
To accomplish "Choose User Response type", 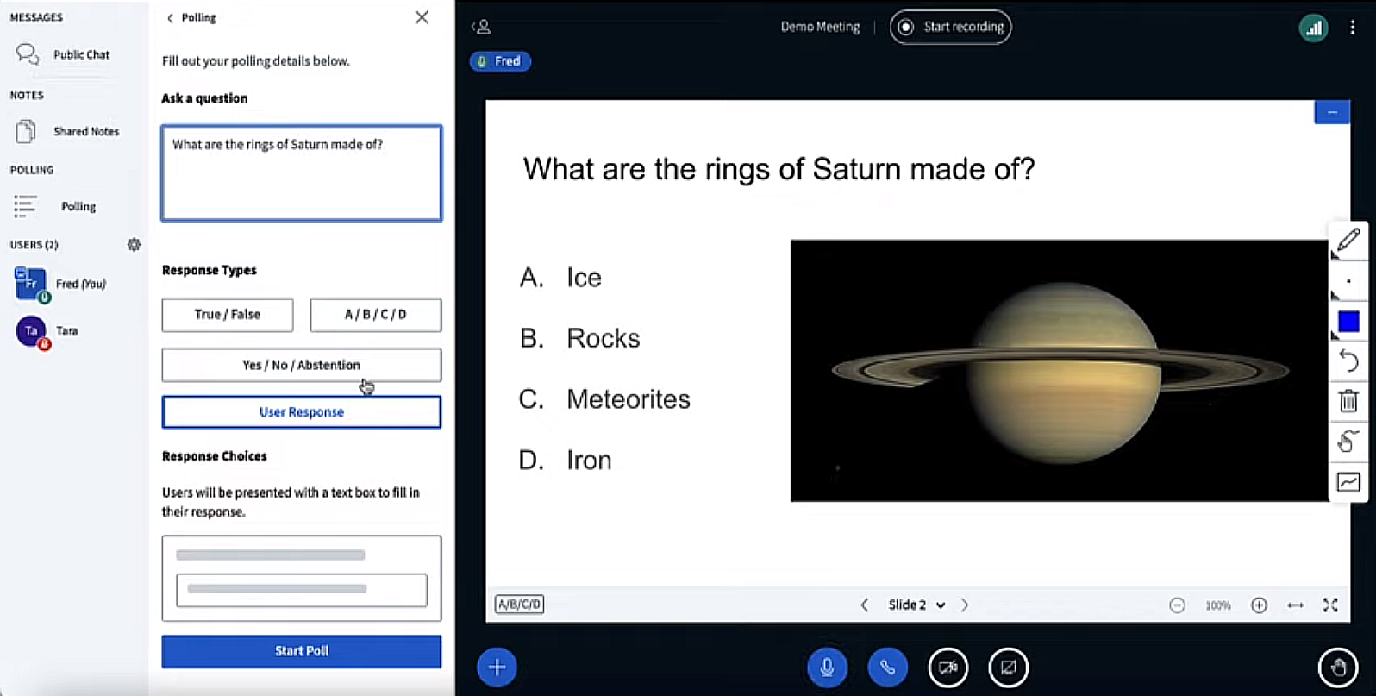I will tap(302, 412).
